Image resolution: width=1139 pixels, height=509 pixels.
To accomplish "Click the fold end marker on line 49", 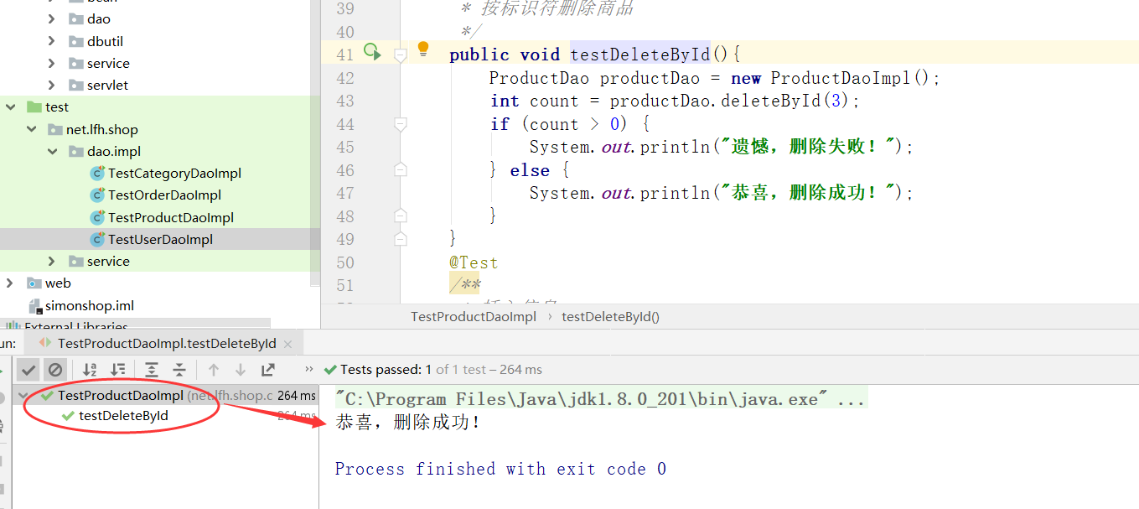I will [x=401, y=239].
